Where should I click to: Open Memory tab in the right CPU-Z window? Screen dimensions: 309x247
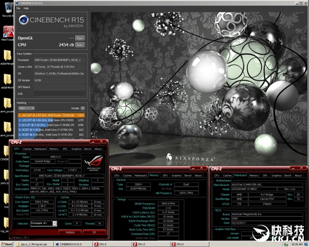254,175
